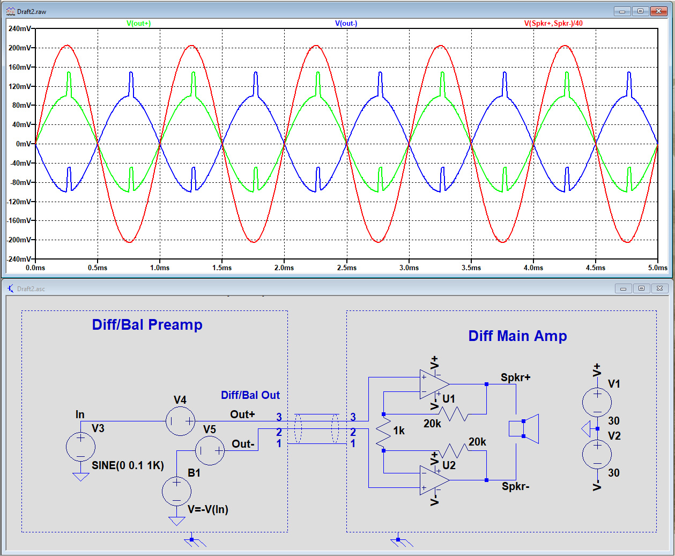Select the V3 sine voltage source symbol

[80, 447]
